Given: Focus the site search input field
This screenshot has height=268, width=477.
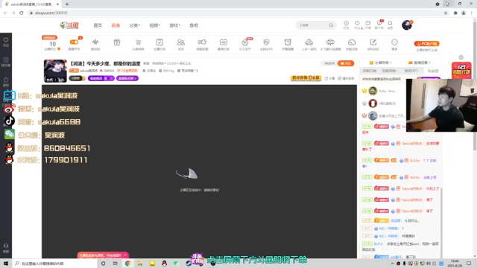Looking at the screenshot, I should coord(312,25).
